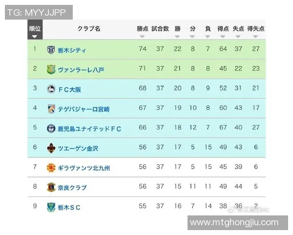Click the 栃木シティ club crest icon
This screenshot has height=235, width=293.
[x=51, y=49]
